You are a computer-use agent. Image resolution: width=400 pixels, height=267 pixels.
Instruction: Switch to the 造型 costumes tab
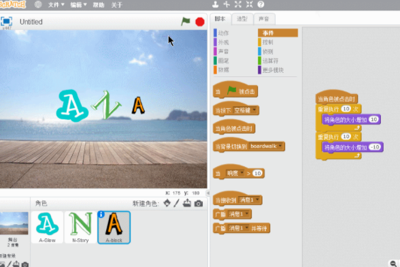[242, 19]
